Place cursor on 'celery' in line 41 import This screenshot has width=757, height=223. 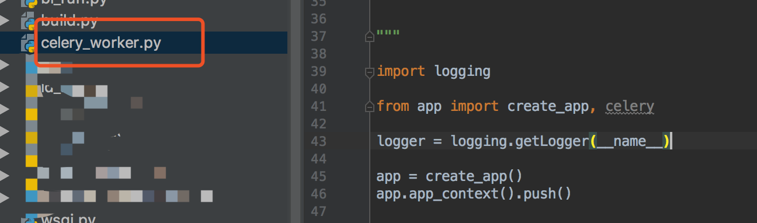[630, 106]
